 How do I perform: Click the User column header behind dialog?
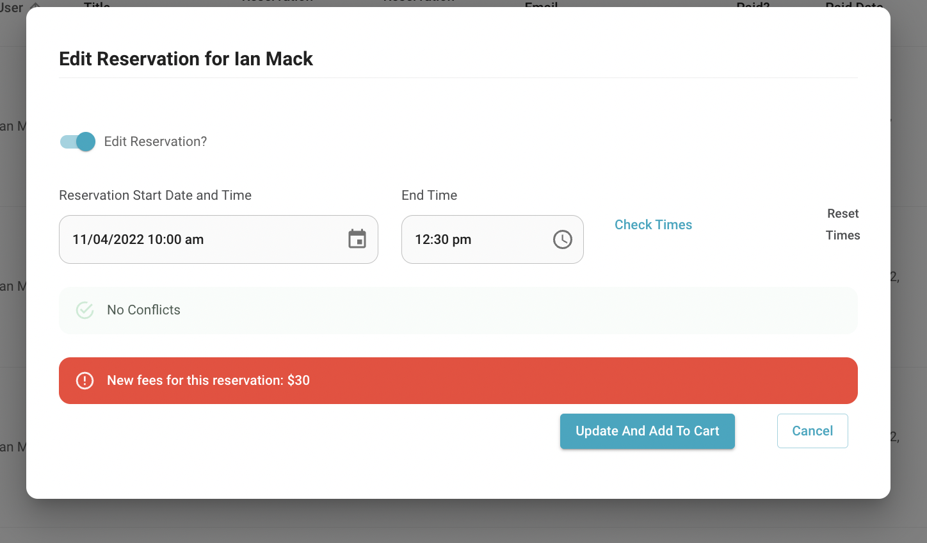[x=12, y=8]
